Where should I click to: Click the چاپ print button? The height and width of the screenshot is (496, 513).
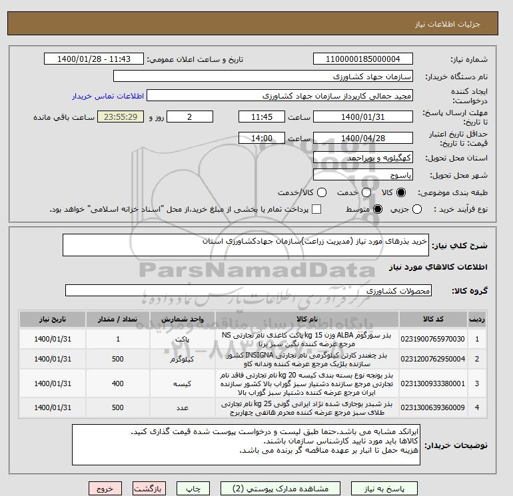point(193,489)
